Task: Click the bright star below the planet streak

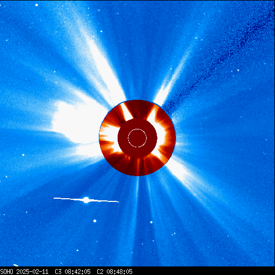Action: pos(95,221)
